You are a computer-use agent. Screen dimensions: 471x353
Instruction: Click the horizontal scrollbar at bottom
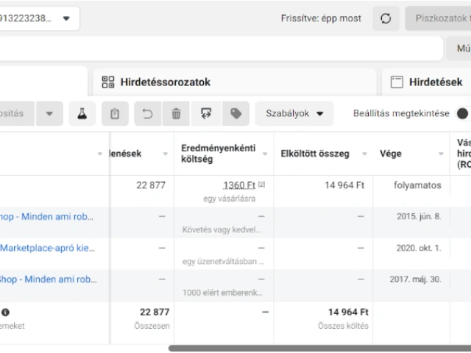pos(316,349)
